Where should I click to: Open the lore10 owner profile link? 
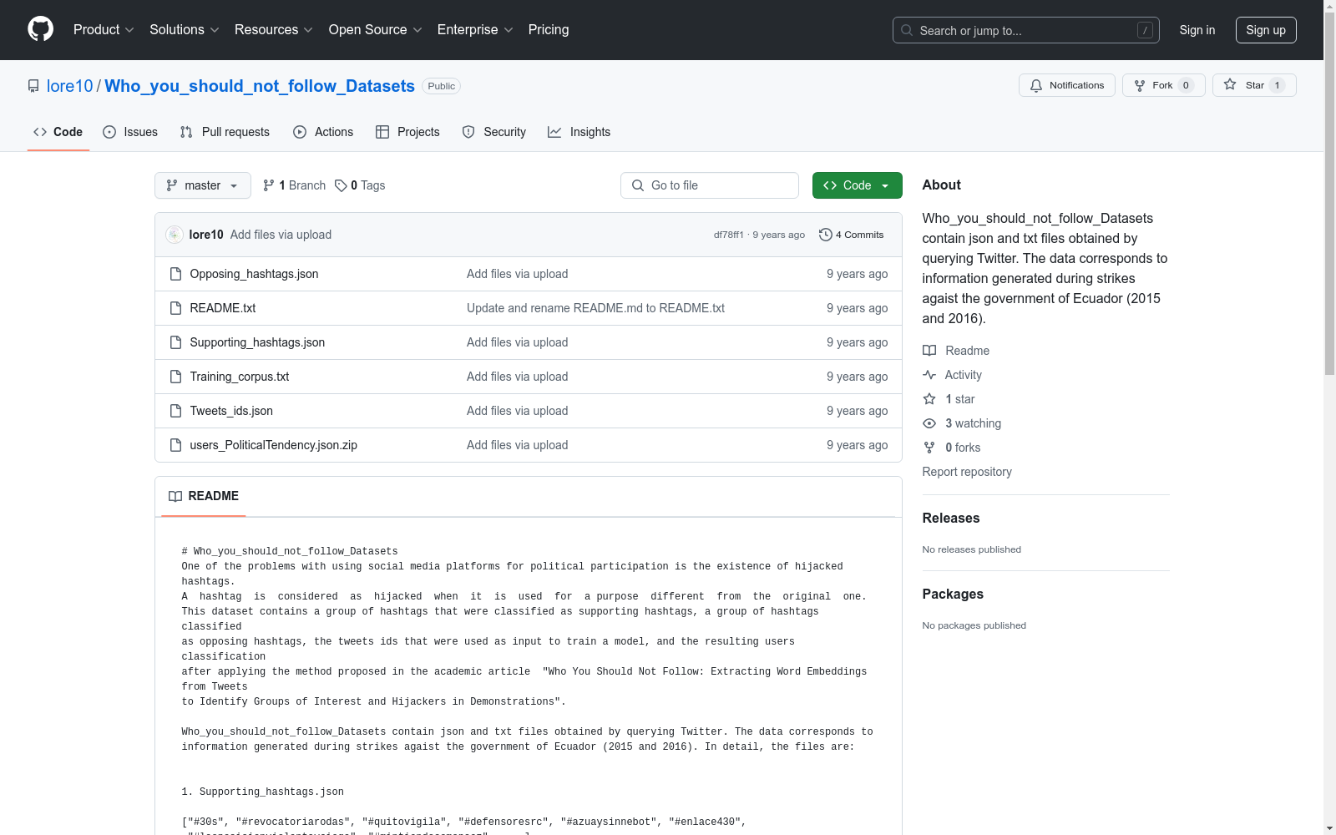click(x=70, y=86)
